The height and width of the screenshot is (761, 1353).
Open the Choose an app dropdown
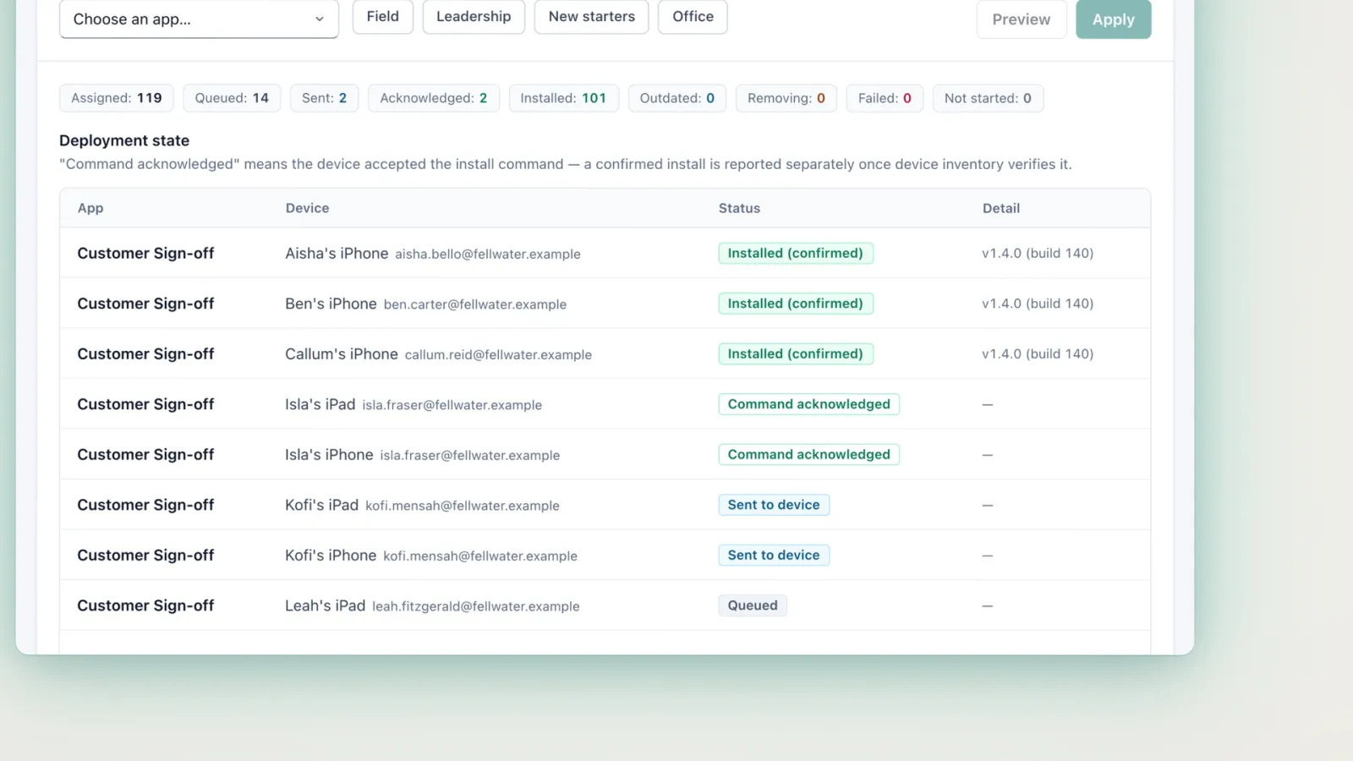coord(199,19)
